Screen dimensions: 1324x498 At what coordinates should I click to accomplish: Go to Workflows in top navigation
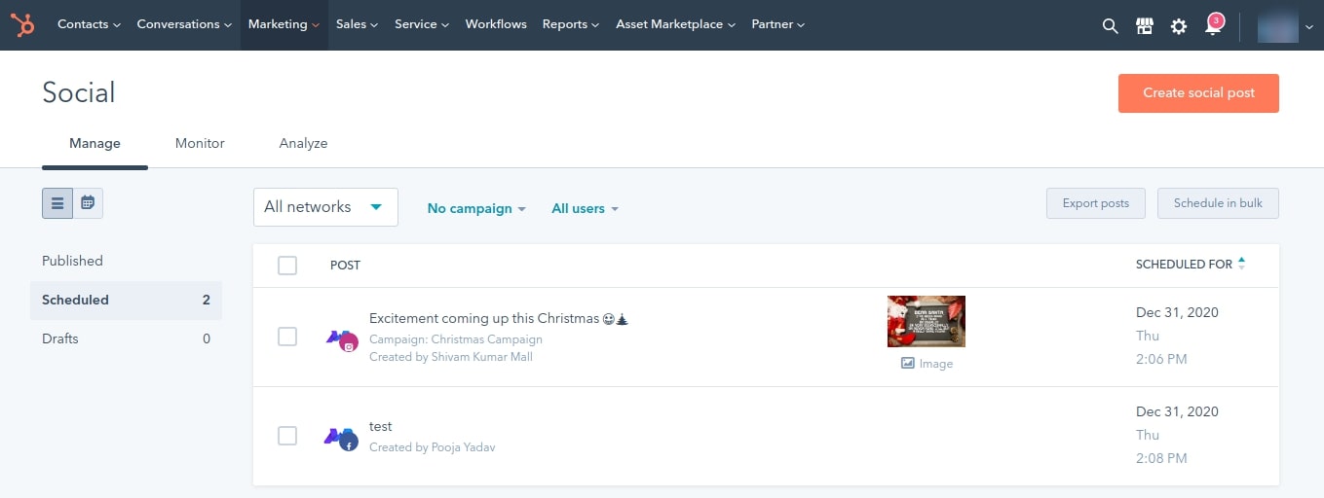pyautogui.click(x=496, y=24)
